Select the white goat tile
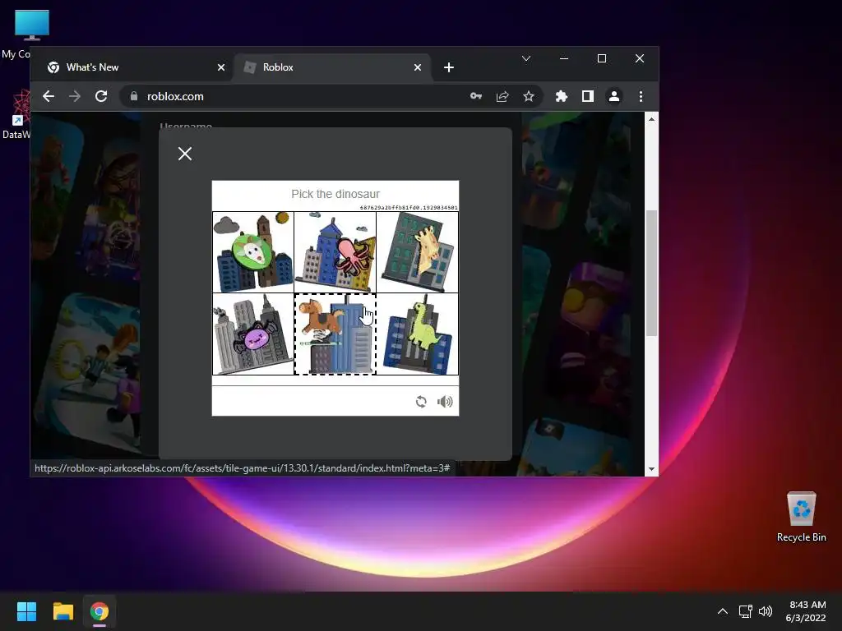The width and height of the screenshot is (842, 631). (x=253, y=252)
